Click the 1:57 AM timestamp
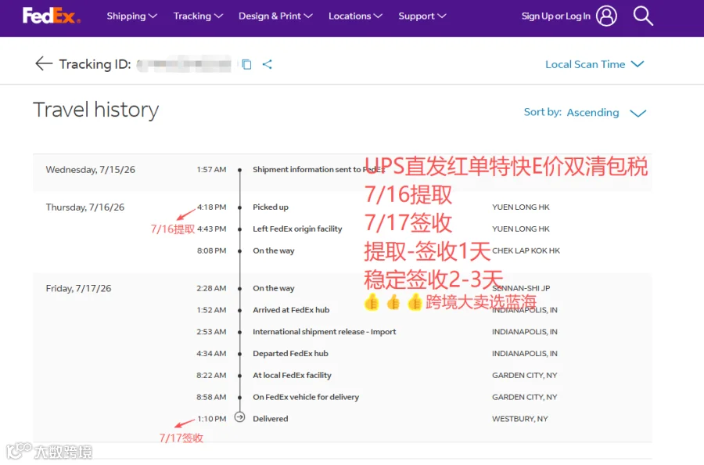 pos(211,170)
